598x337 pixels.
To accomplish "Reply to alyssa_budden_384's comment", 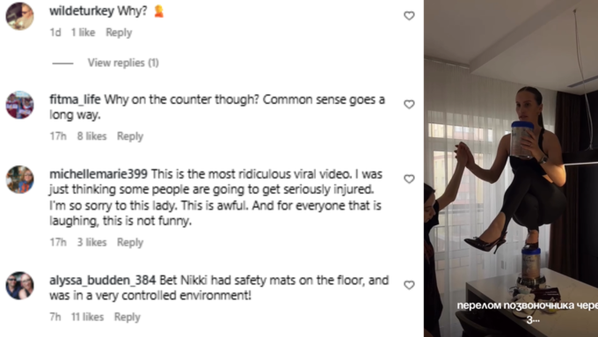I will [127, 317].
